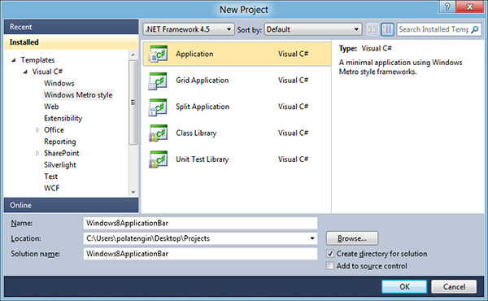The width and height of the screenshot is (488, 301).
Task: Toggle Create directory for solution checkbox
Action: point(330,254)
